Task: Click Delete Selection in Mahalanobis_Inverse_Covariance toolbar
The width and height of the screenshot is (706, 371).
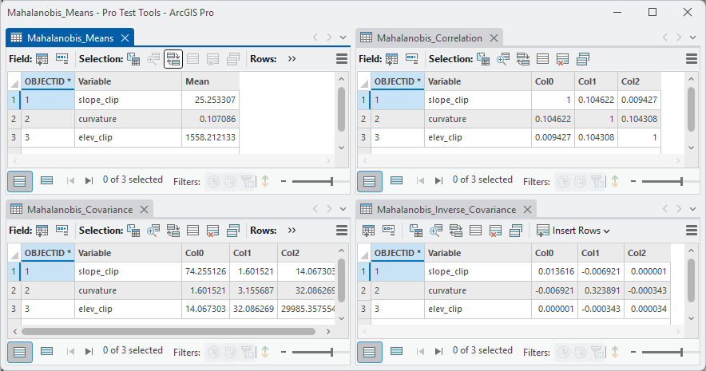Action: tap(495, 231)
